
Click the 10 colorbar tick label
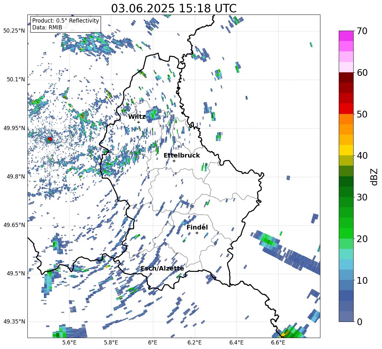(362, 280)
